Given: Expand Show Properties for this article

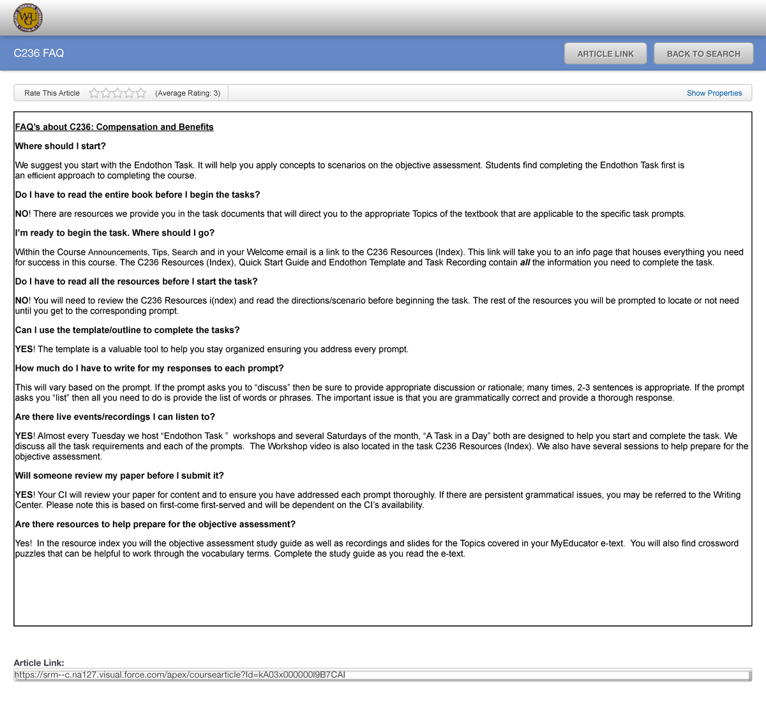Looking at the screenshot, I should click(x=714, y=93).
